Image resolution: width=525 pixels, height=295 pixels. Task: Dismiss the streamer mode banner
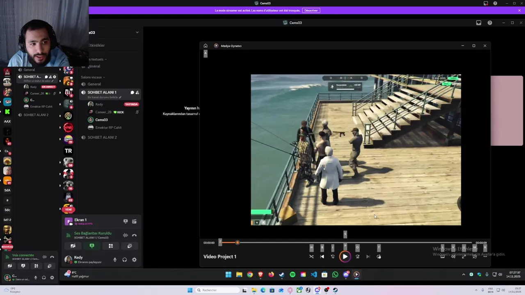[x=519, y=10]
